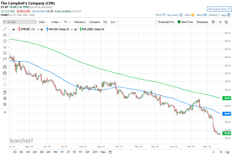The height and width of the screenshot is (156, 232).
Task: Open the 1-Year period dropdown
Action: pyautogui.click(x=56, y=22)
